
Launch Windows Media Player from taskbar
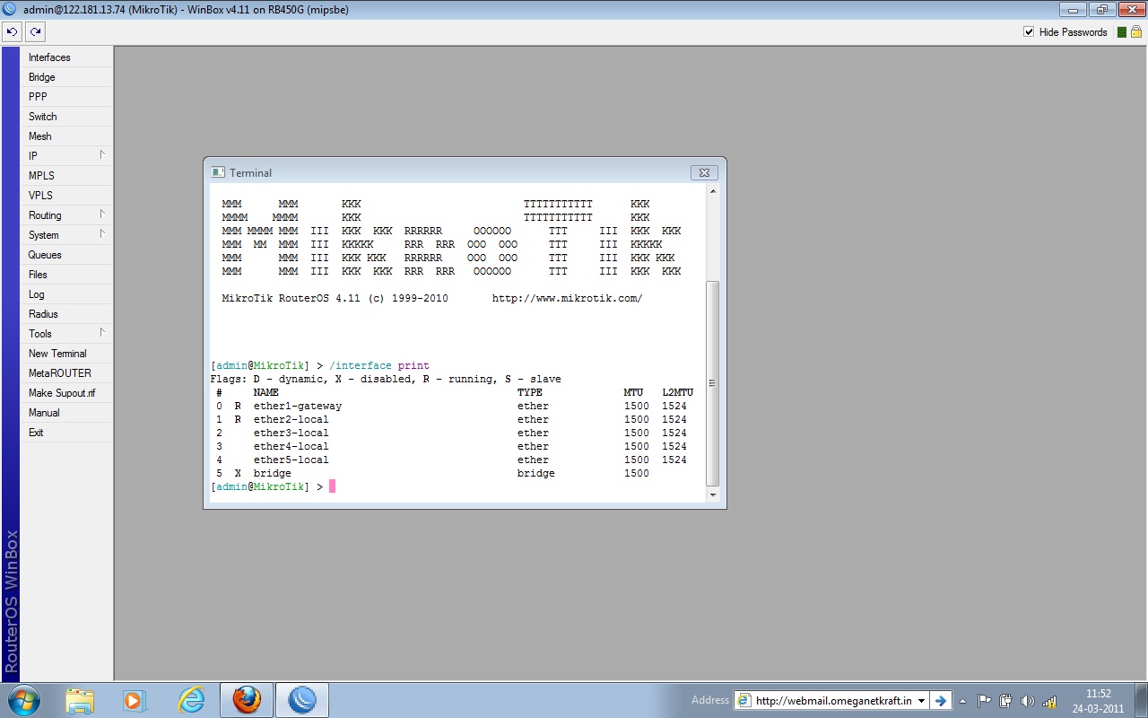tap(135, 700)
